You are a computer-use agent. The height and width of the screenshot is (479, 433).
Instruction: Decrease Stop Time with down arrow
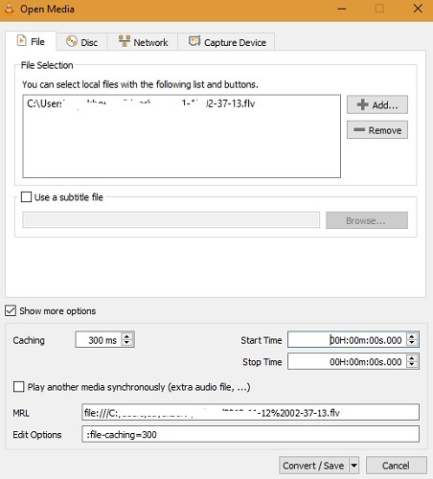point(412,365)
